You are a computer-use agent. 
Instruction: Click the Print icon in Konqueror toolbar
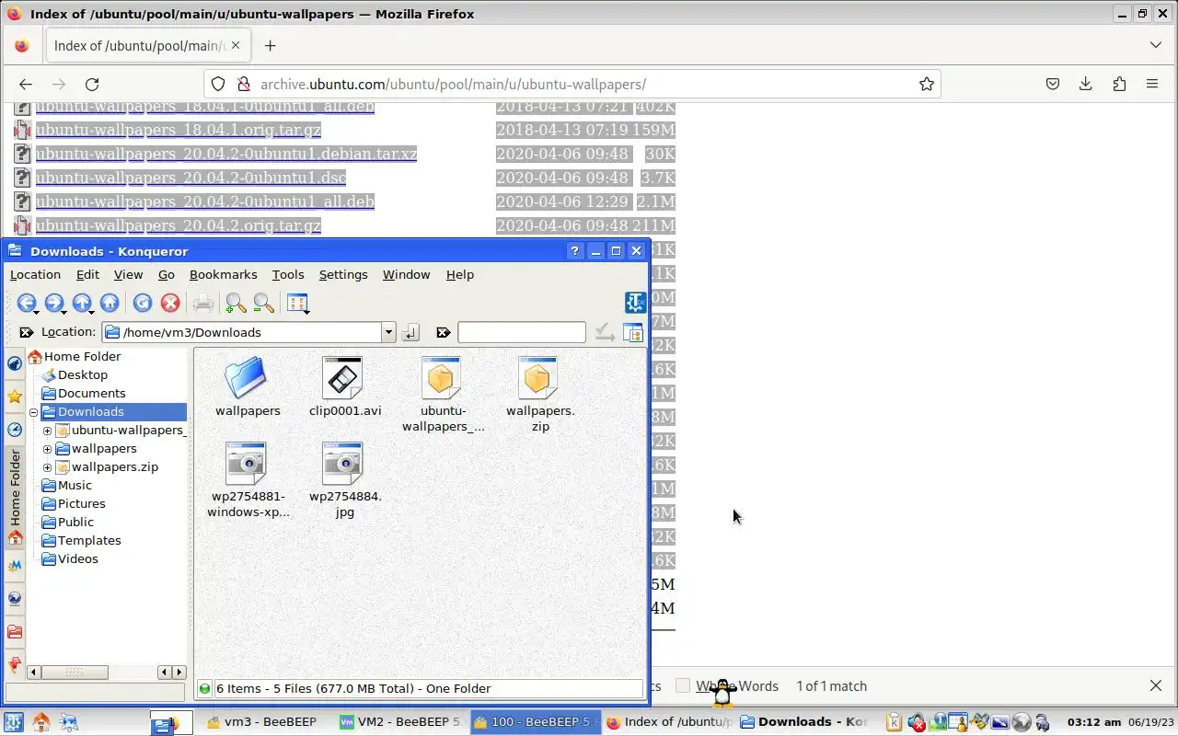tap(202, 303)
